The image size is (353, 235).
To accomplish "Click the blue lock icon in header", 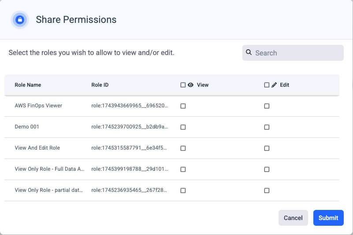I will pyautogui.click(x=19, y=20).
